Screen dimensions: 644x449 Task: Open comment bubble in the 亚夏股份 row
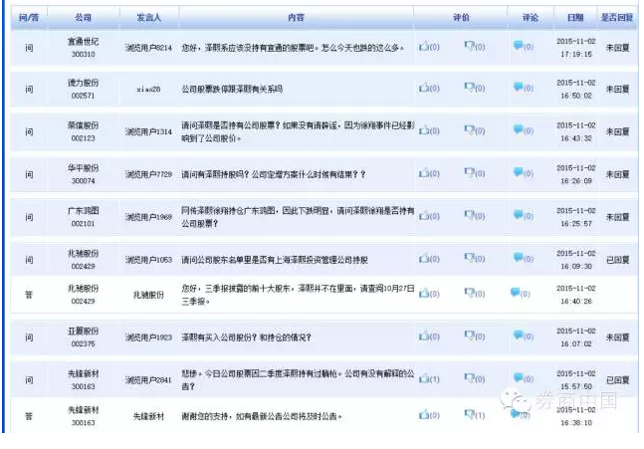(519, 337)
